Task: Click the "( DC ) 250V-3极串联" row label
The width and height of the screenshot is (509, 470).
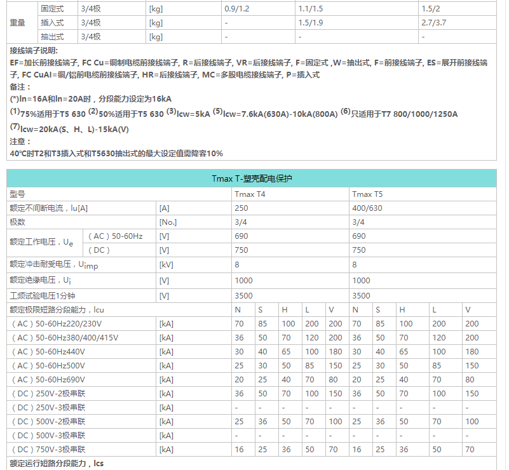Action: pyautogui.click(x=49, y=407)
